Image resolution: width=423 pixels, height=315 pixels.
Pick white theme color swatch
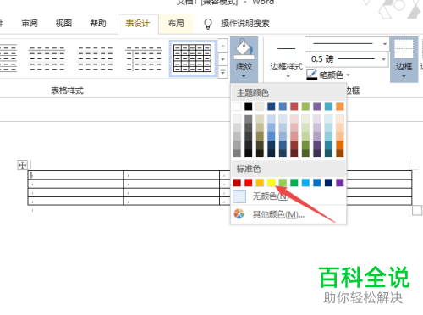point(237,107)
